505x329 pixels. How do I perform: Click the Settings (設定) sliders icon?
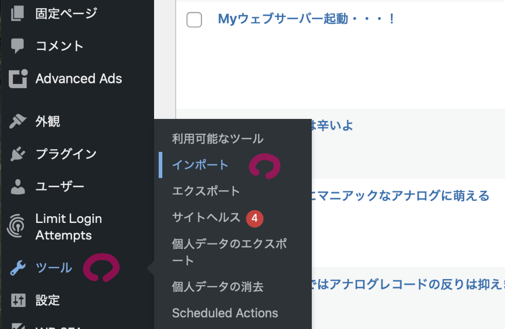(18, 300)
